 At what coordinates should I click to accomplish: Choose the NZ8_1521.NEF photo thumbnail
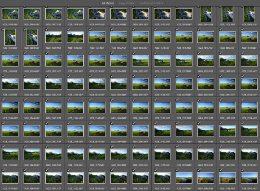pyautogui.click(x=53, y=61)
